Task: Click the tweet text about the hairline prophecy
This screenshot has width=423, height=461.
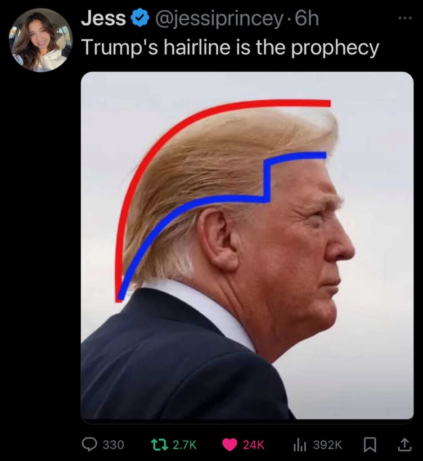Action: (230, 48)
